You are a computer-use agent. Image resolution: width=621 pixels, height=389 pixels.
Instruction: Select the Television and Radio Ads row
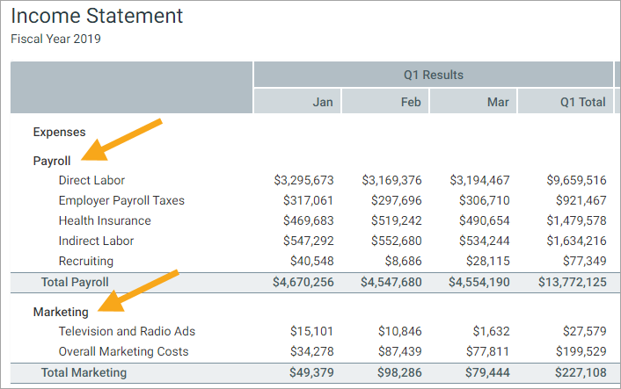coord(127,331)
